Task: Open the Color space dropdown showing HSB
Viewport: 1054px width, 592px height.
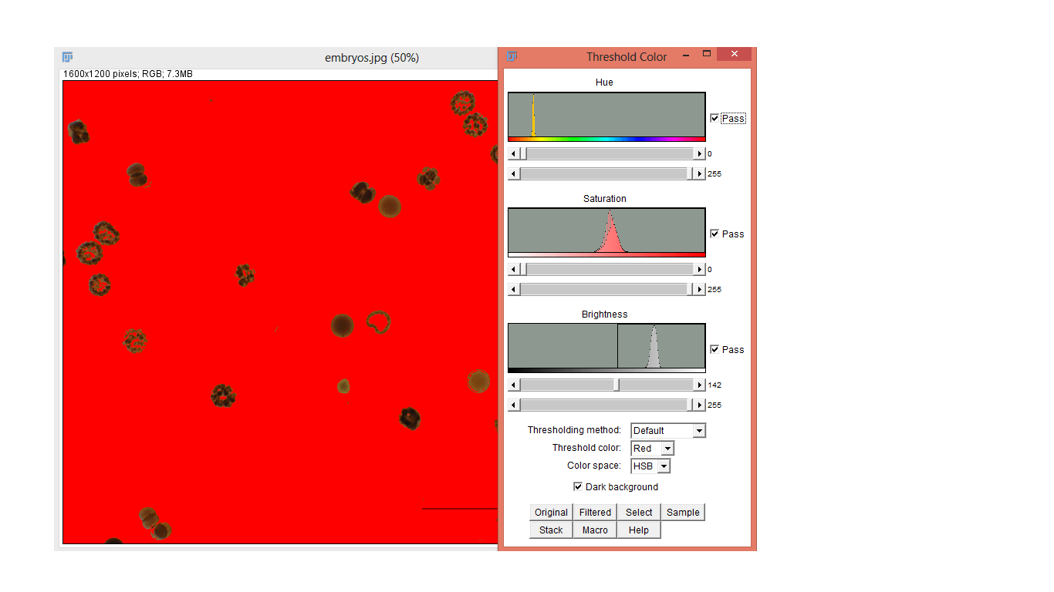Action: point(663,466)
